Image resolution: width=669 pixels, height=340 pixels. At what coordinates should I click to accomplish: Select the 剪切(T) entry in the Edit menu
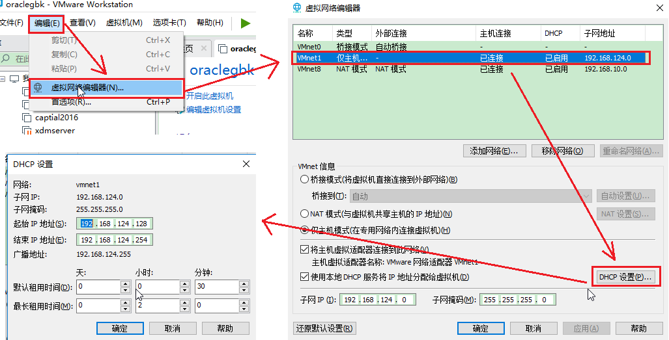[107, 40]
